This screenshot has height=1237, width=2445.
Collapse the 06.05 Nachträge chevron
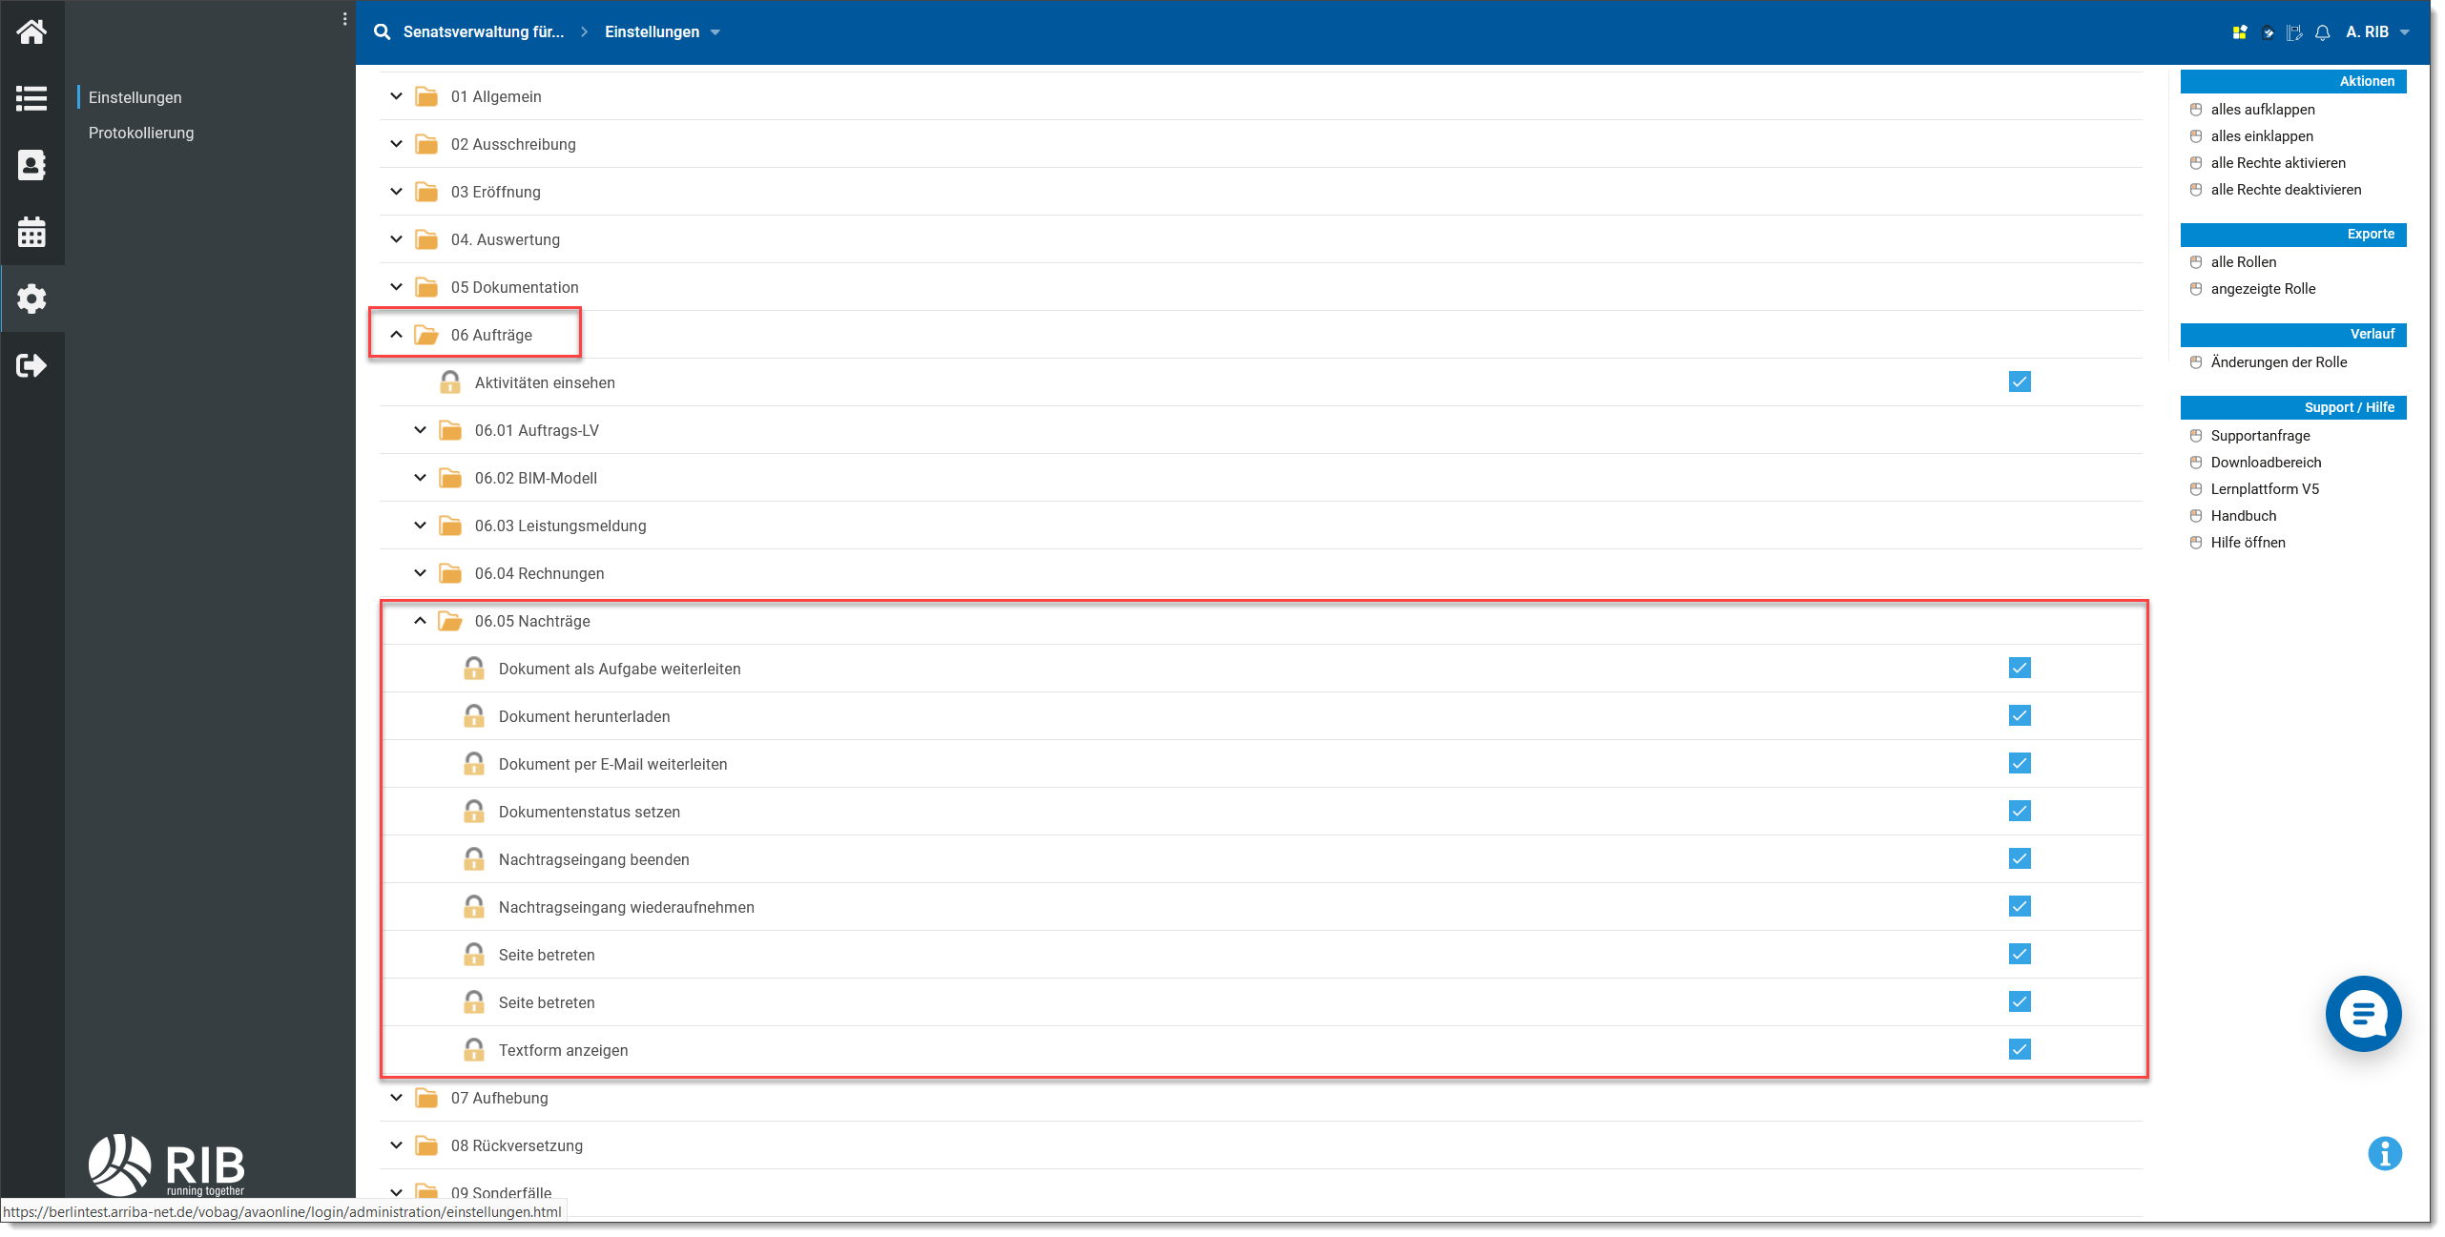pos(420,621)
